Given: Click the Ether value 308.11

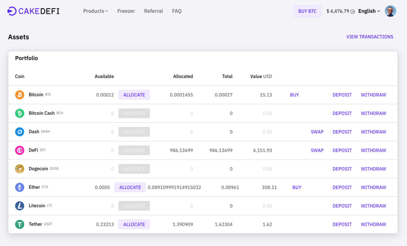Looking at the screenshot, I should click(269, 187).
